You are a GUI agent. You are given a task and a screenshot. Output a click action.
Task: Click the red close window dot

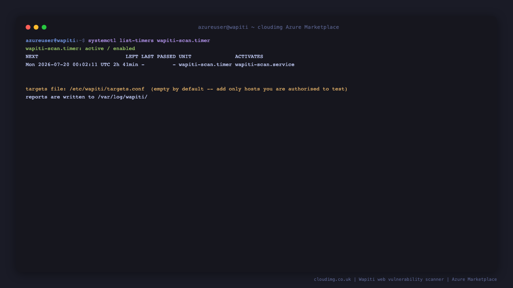28,27
